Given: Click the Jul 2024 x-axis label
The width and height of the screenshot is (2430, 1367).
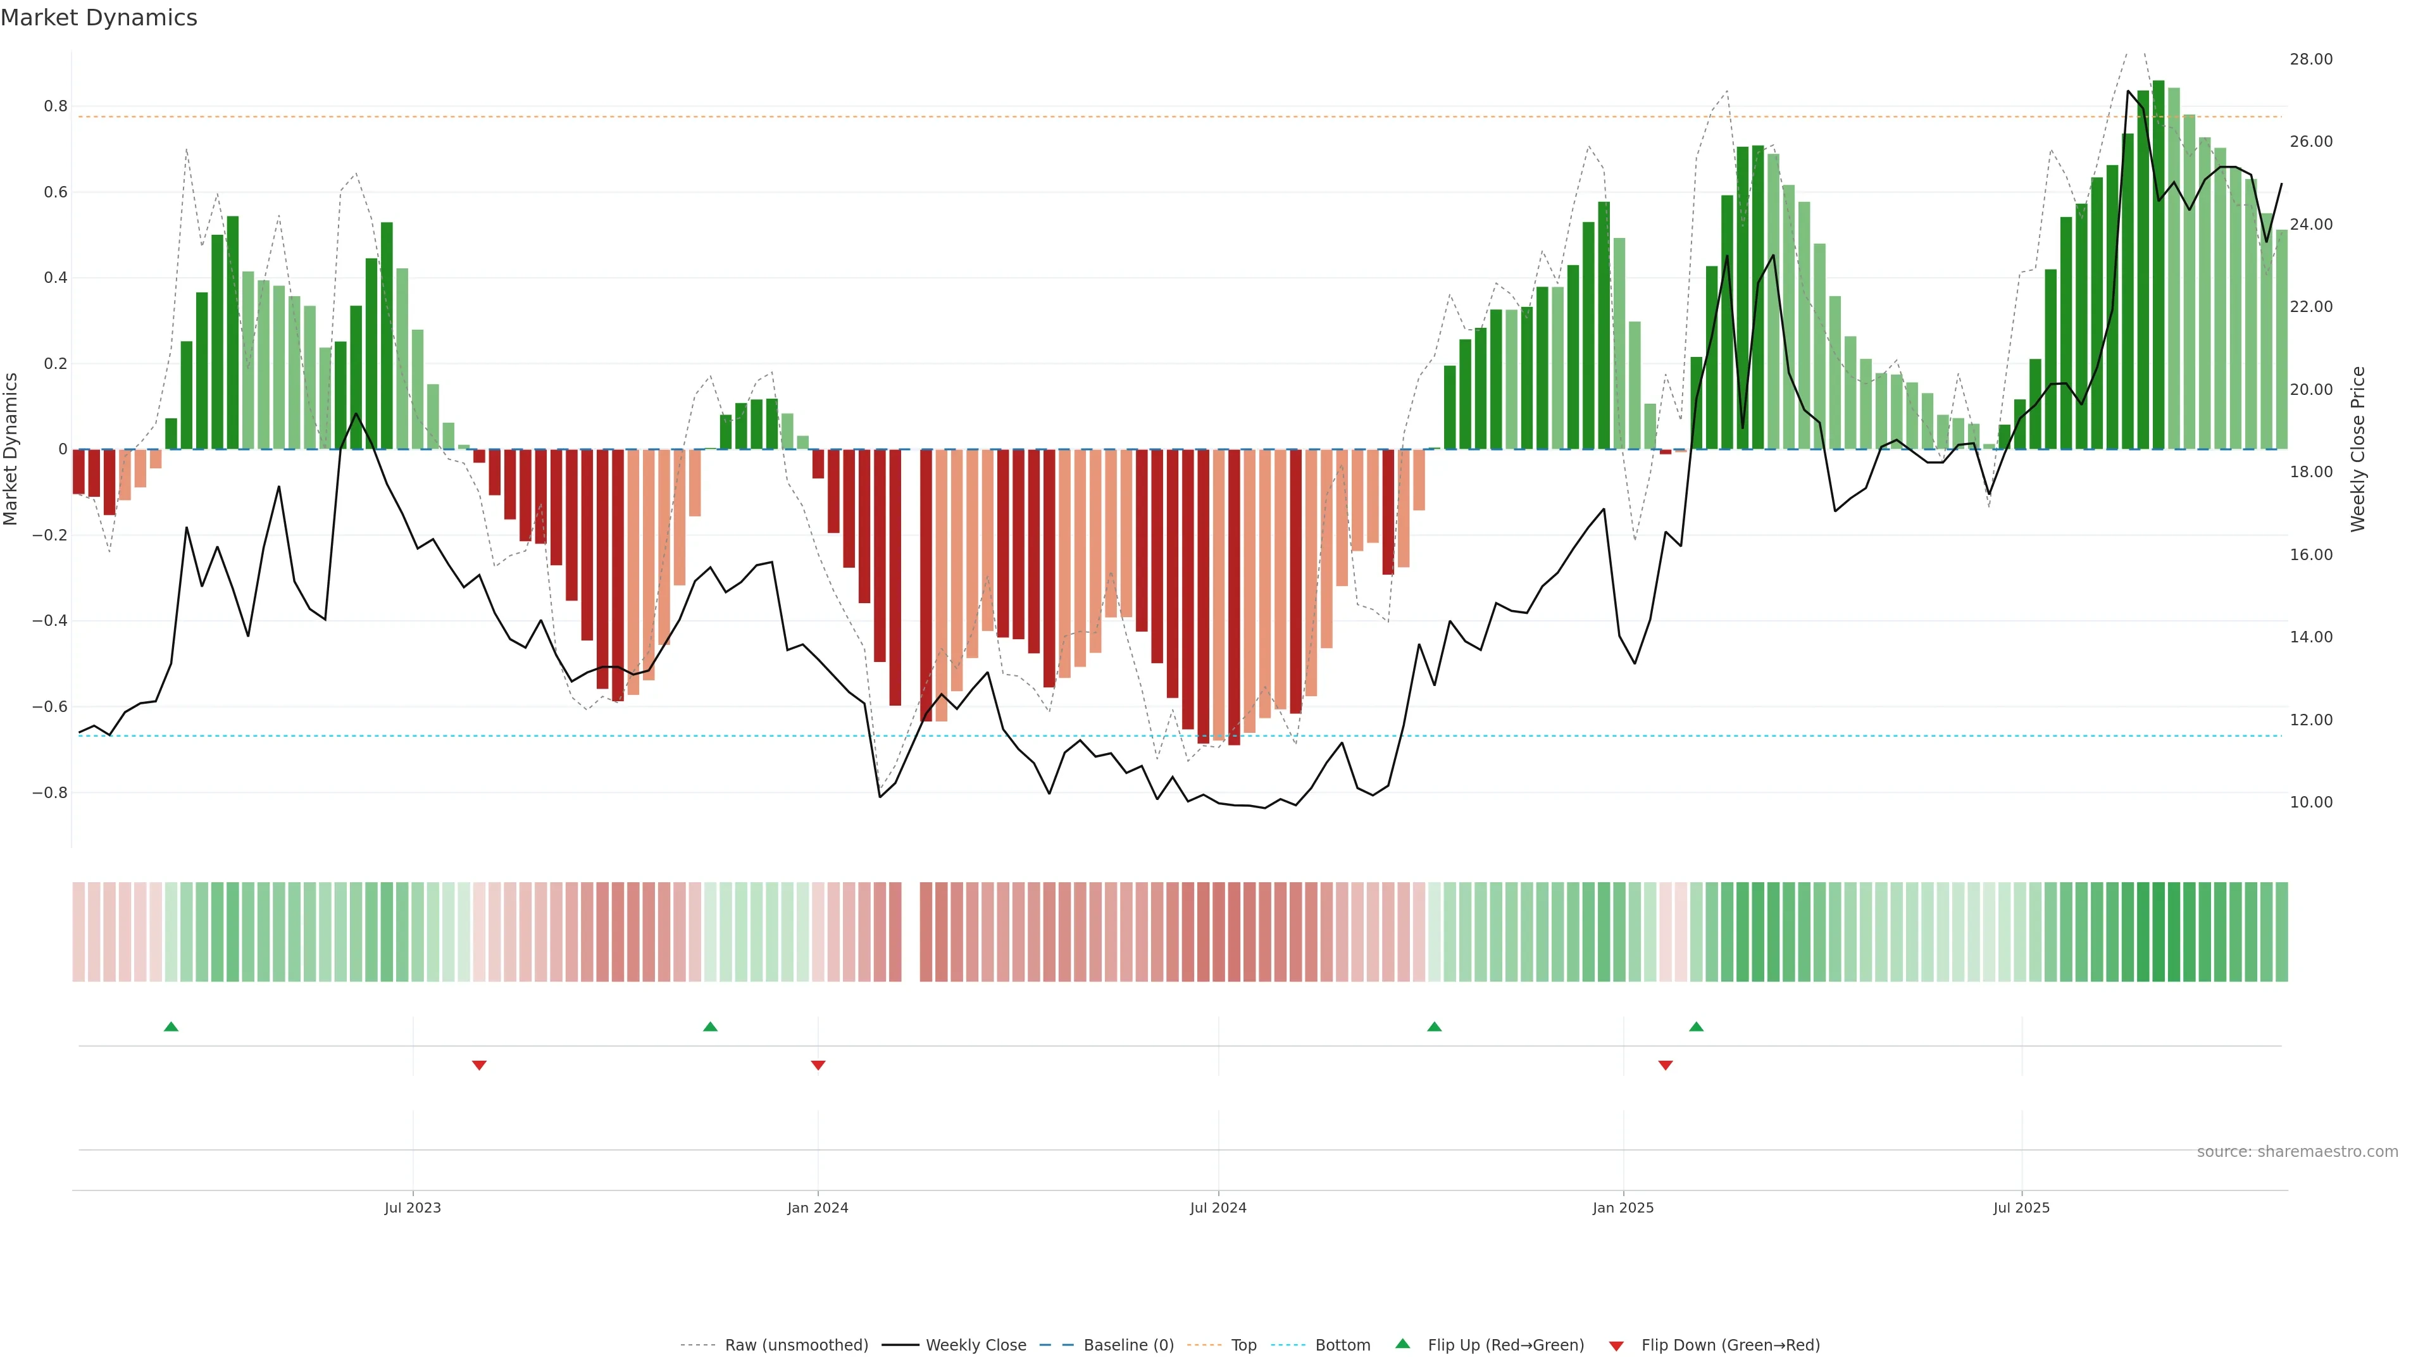Looking at the screenshot, I should [x=1218, y=1208].
